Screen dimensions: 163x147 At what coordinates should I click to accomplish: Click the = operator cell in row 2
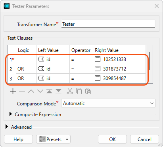tap(81, 69)
